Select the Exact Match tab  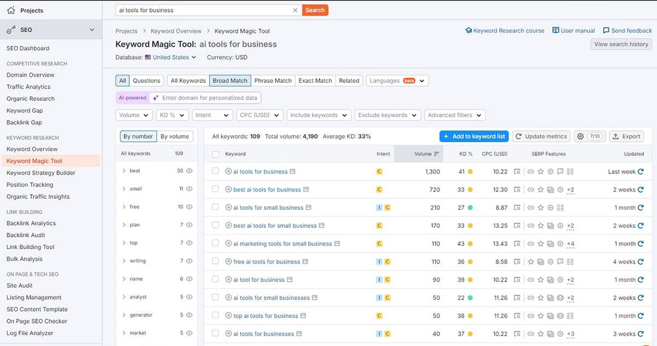tap(315, 80)
